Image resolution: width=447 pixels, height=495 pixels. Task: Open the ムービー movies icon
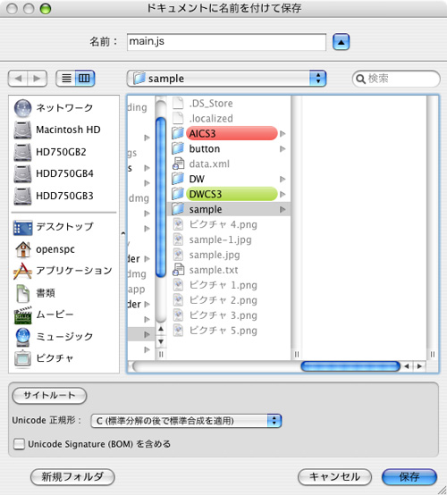click(22, 315)
